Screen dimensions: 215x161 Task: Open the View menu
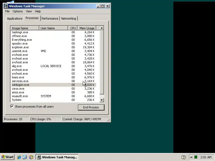click(29, 11)
